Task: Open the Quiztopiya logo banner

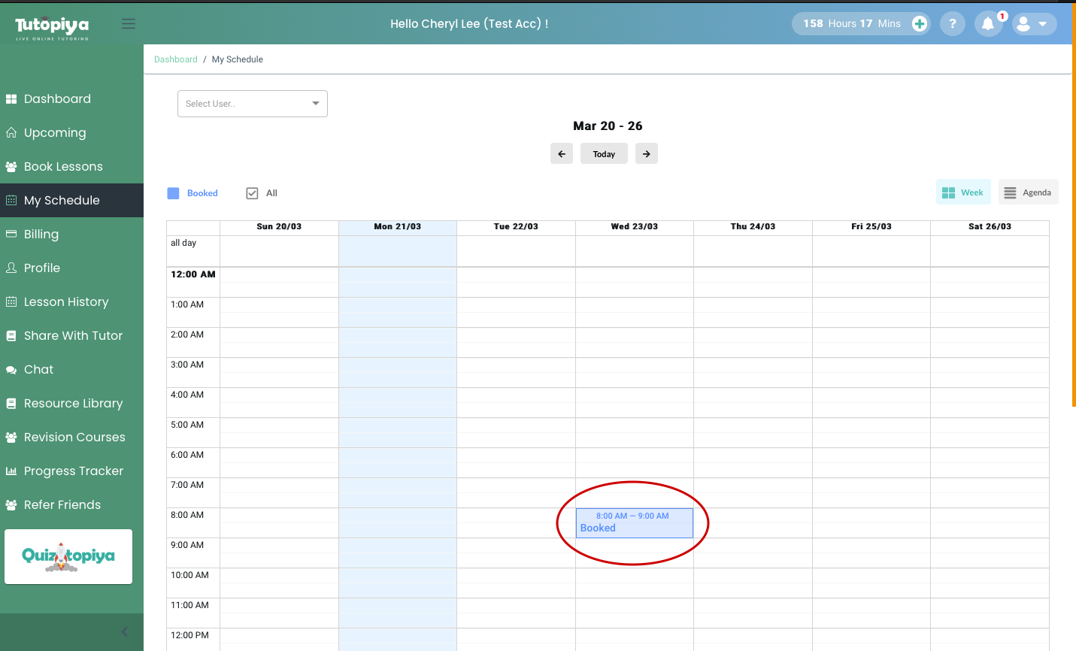Action: tap(68, 557)
